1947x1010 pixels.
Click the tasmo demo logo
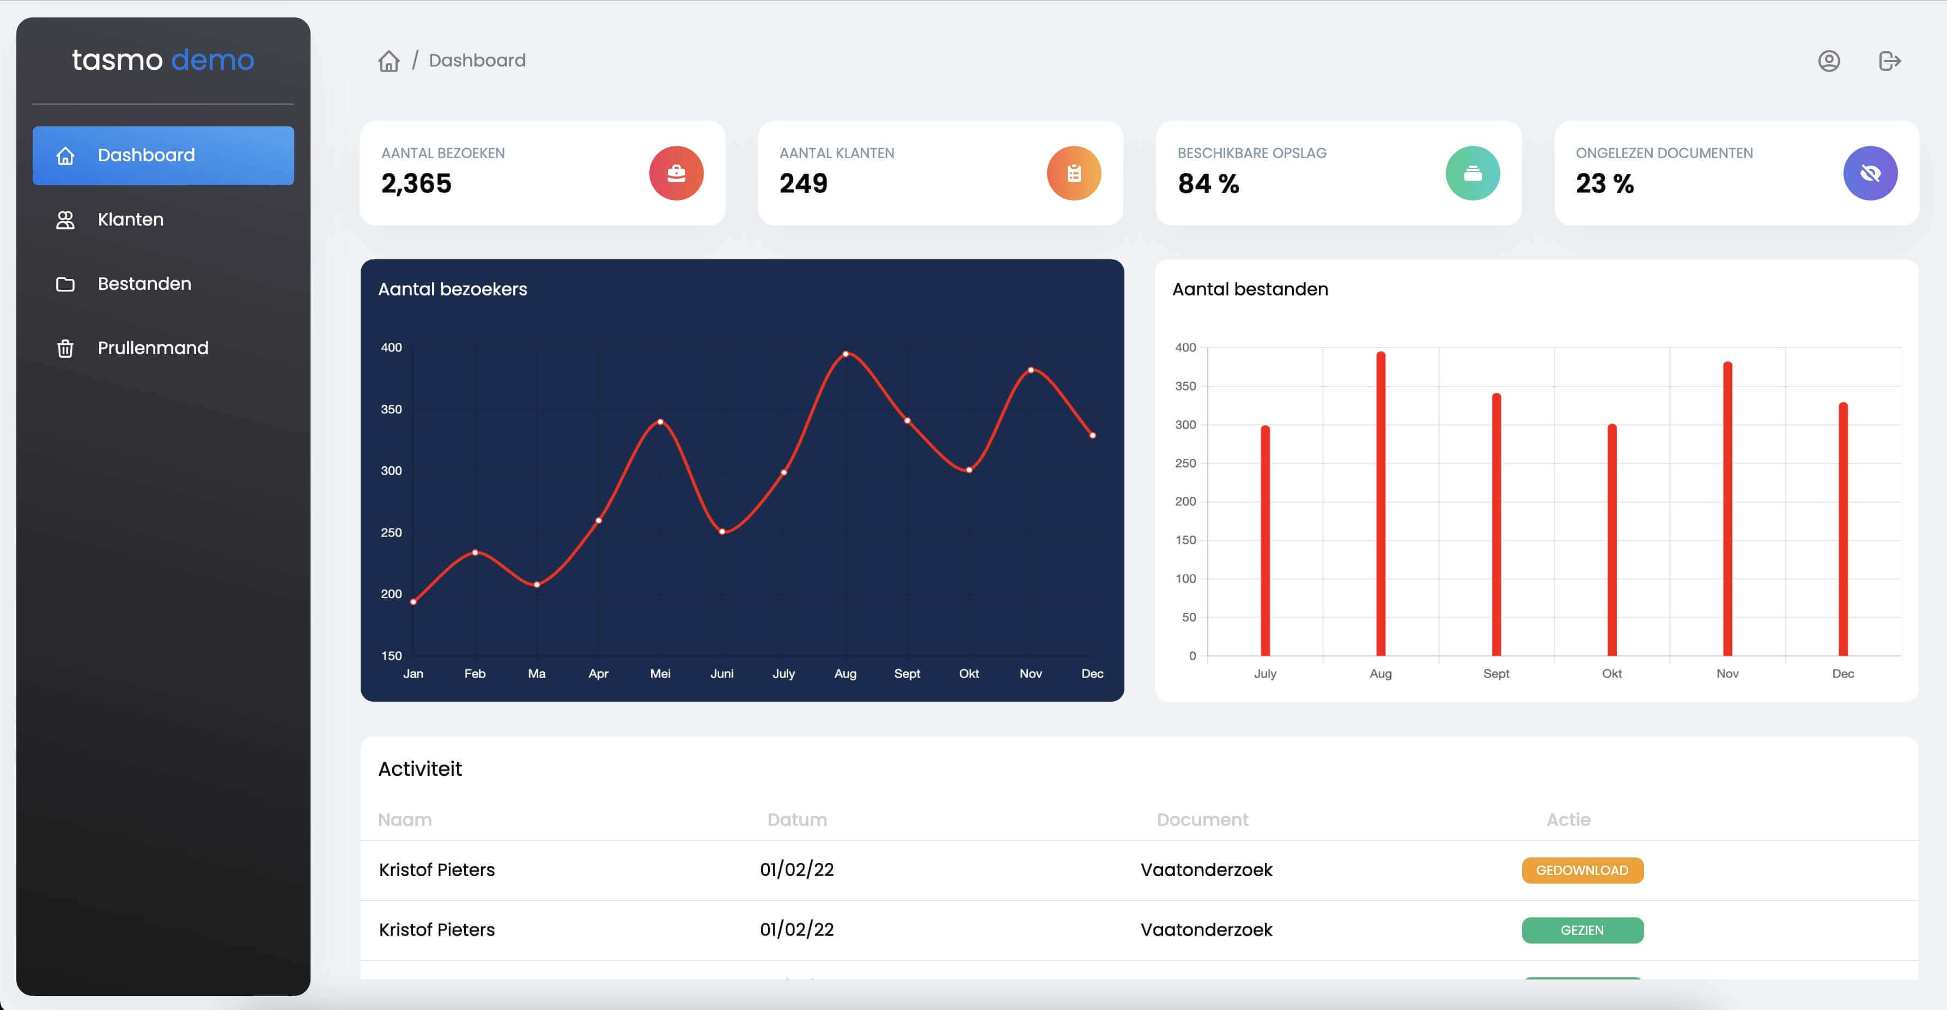[x=163, y=60]
